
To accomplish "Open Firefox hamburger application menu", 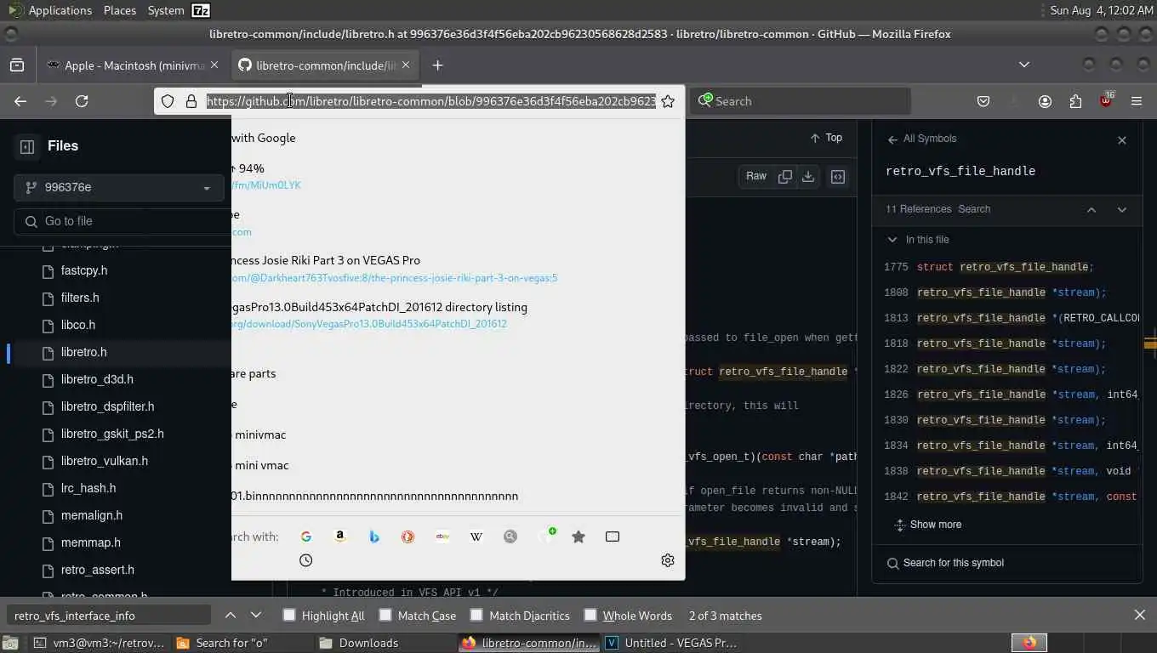I will (x=1137, y=101).
